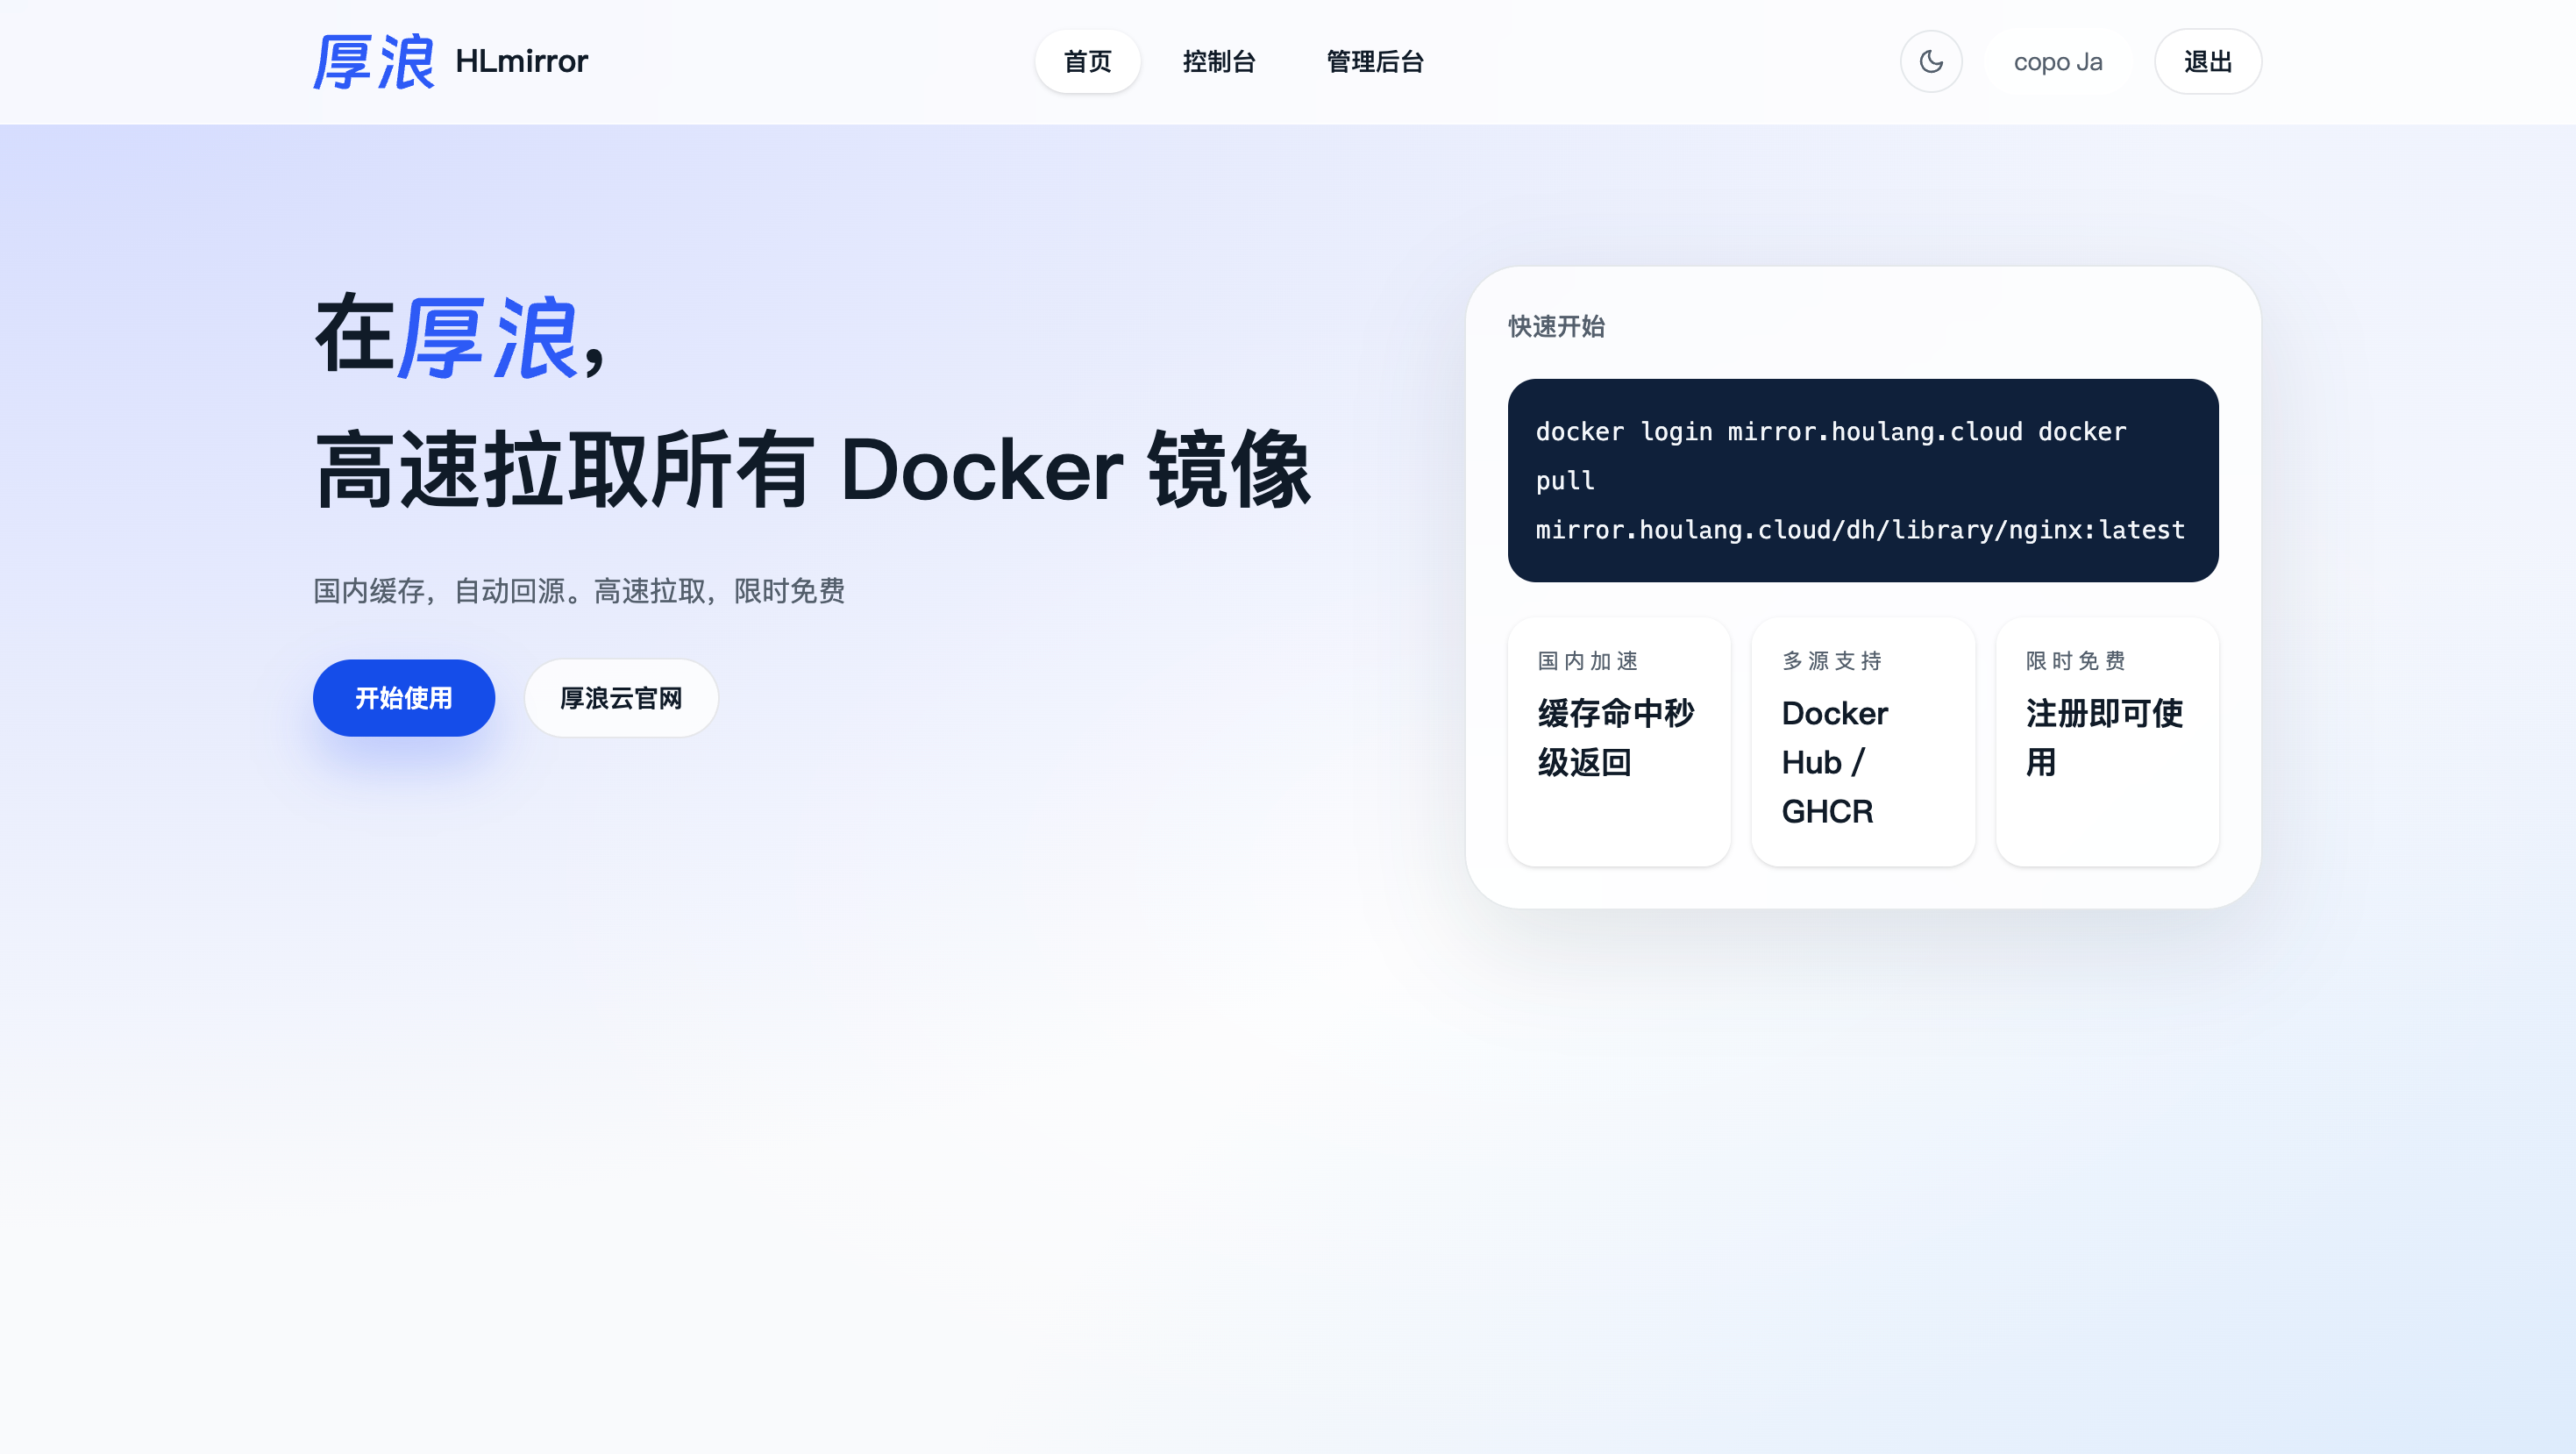Toggle dark mode with the moon icon
Image resolution: width=2576 pixels, height=1454 pixels.
1931,62
